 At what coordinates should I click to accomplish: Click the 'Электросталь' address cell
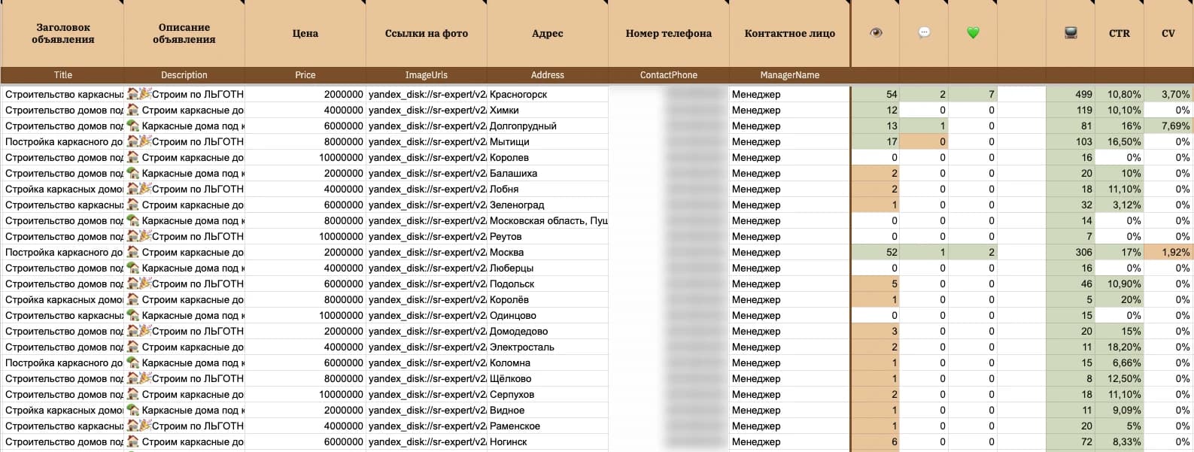click(548, 347)
